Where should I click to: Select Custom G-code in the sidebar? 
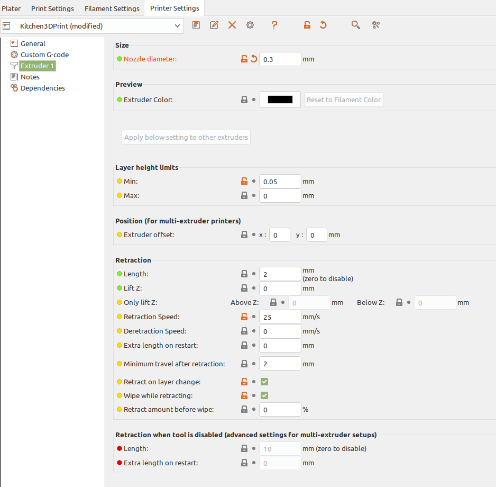44,55
